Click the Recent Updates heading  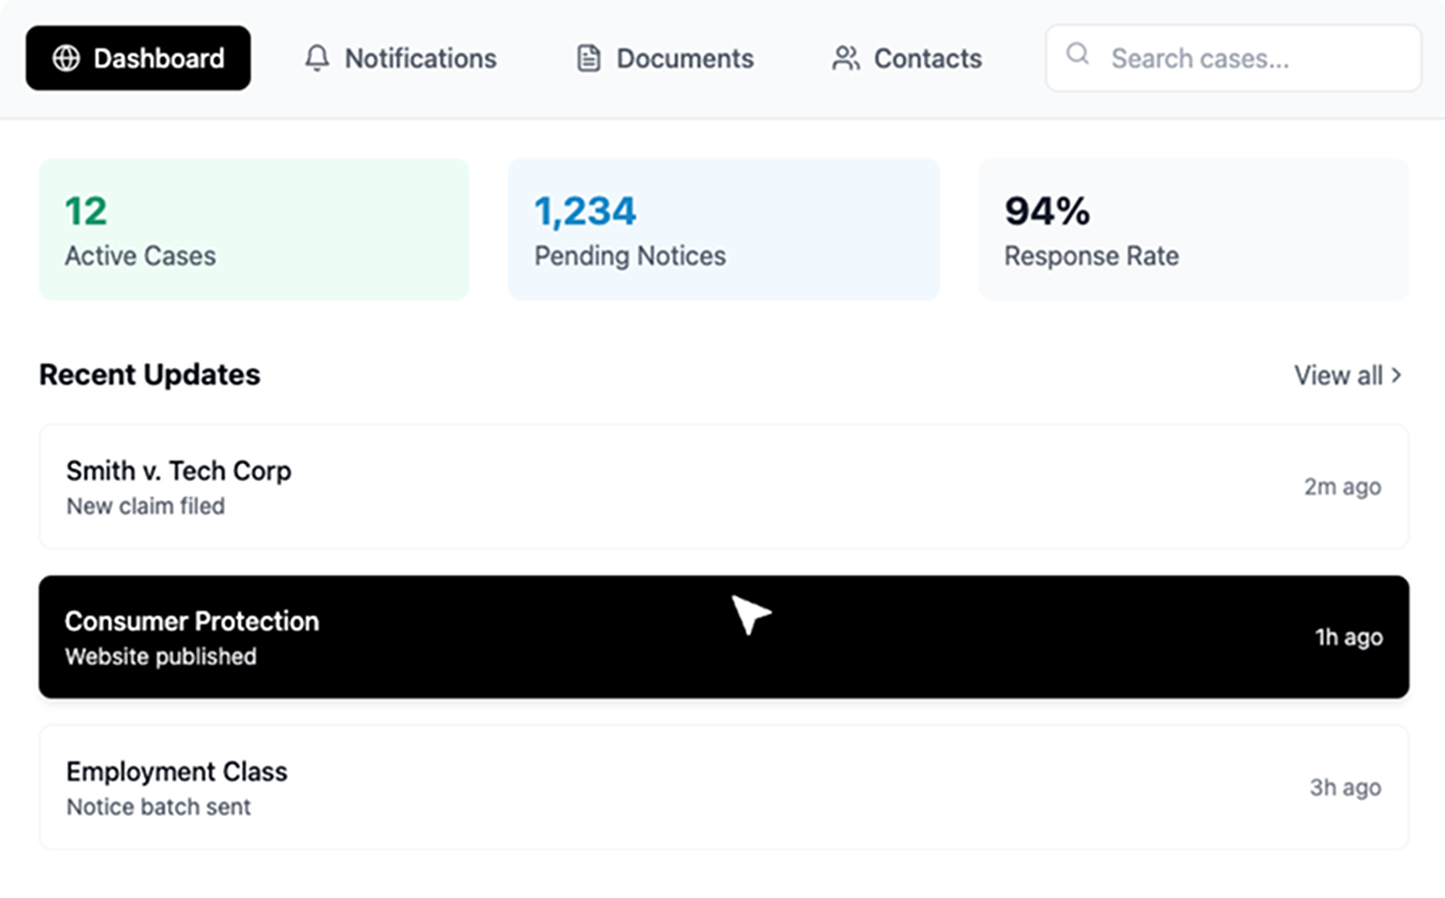150,374
